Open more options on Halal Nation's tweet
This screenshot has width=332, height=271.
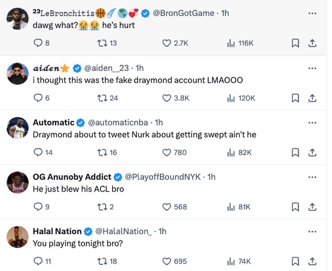coord(312,231)
